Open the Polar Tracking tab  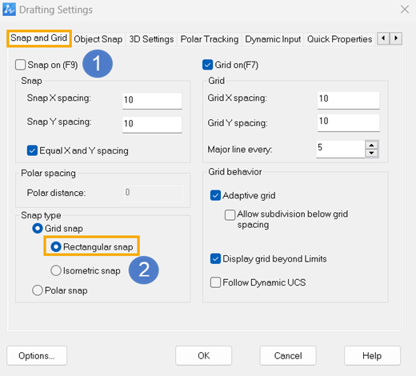(210, 39)
